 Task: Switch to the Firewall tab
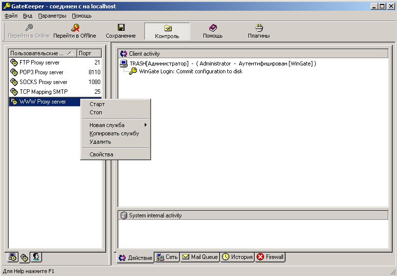pyautogui.click(x=270, y=257)
